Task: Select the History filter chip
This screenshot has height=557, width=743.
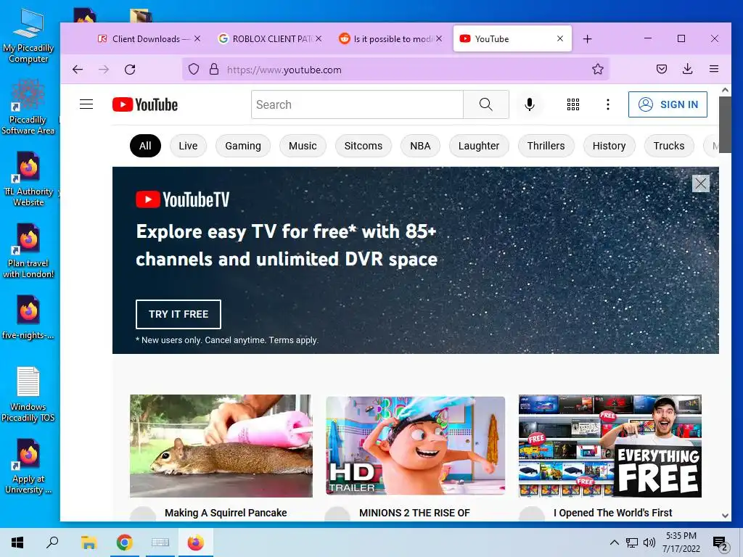Action: (x=609, y=146)
